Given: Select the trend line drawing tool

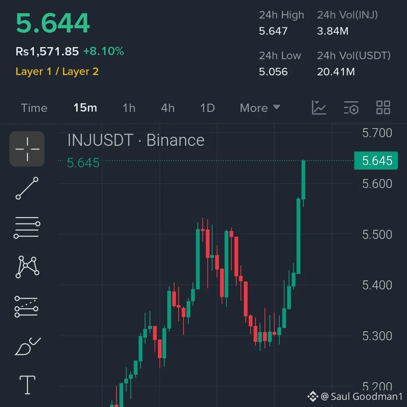Looking at the screenshot, I should click(x=27, y=188).
